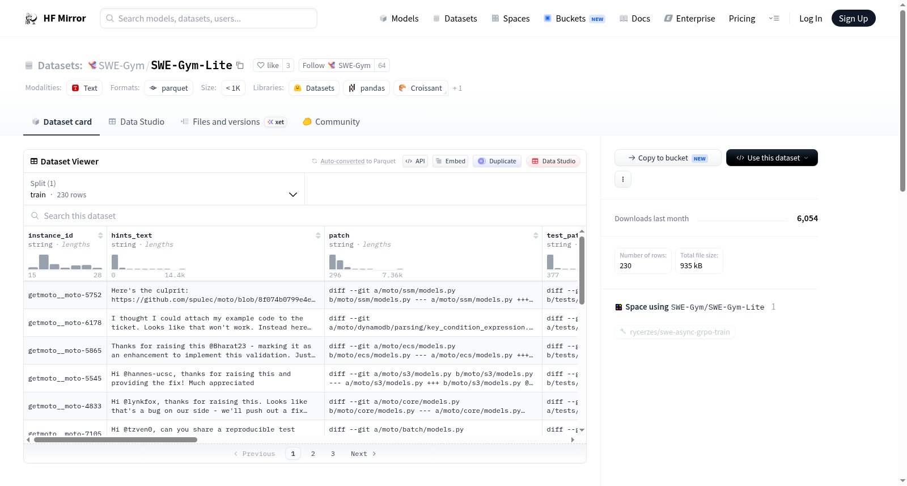
Task: Click the Log In link
Action: [x=811, y=19]
